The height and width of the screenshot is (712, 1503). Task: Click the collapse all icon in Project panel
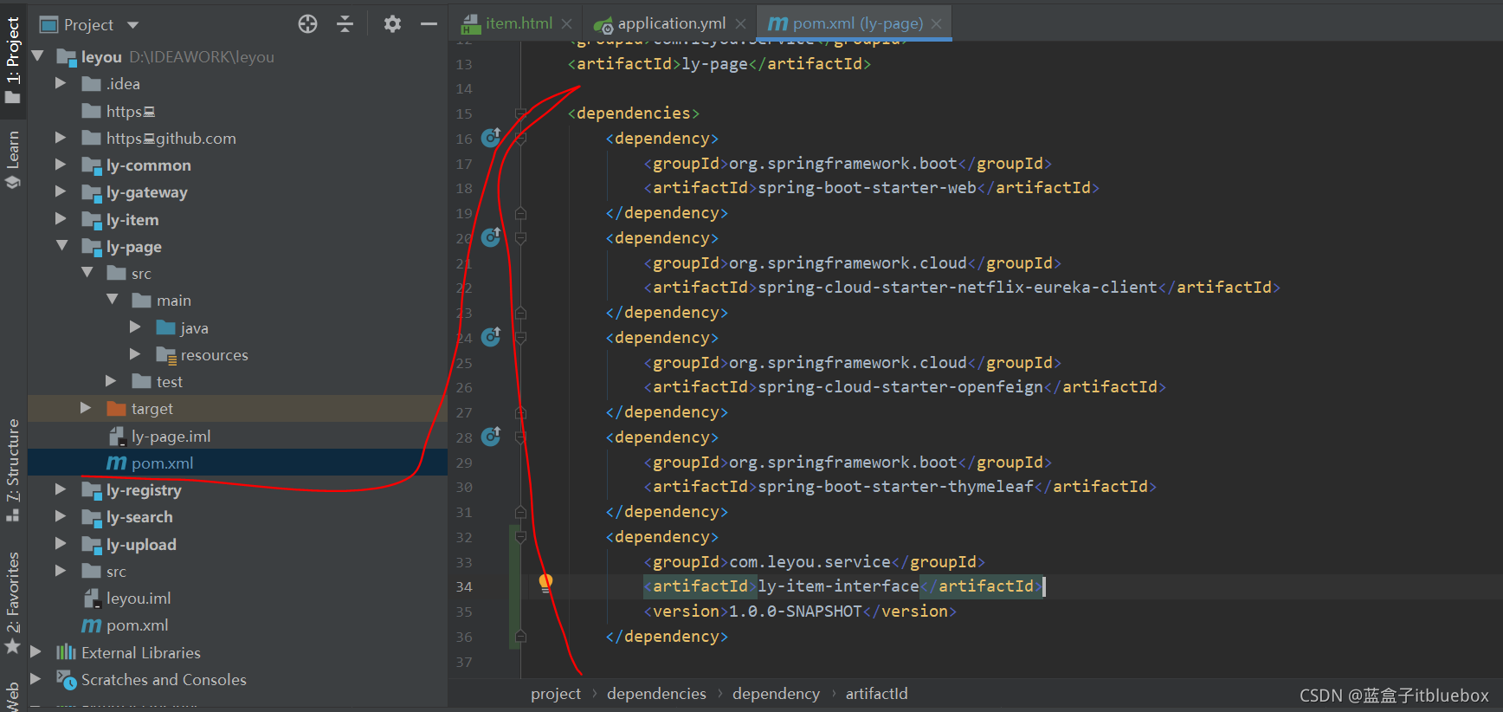pos(345,24)
